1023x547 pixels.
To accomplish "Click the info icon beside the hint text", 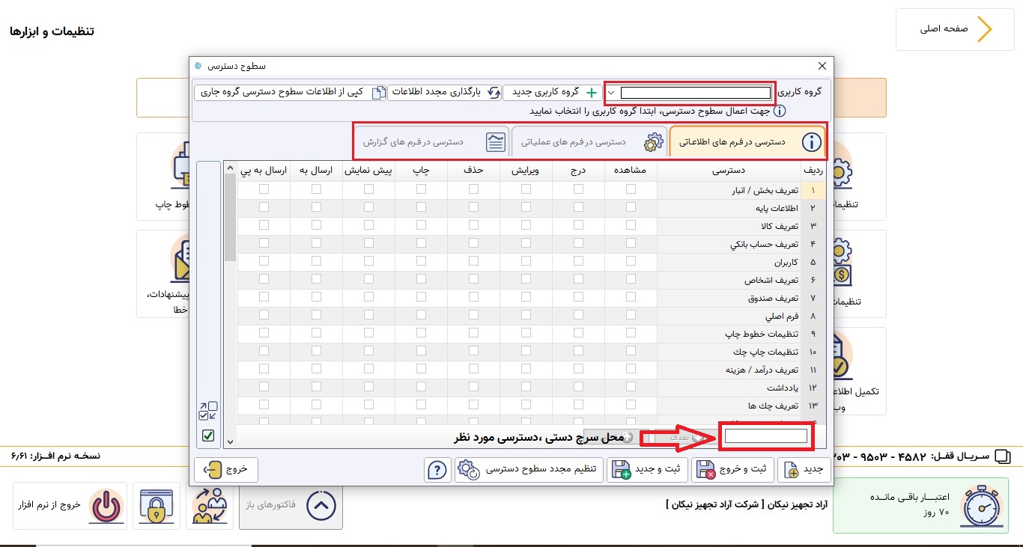I will 779,111.
